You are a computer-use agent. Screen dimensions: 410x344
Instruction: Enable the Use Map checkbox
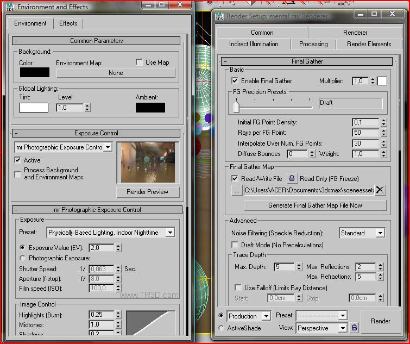click(139, 62)
